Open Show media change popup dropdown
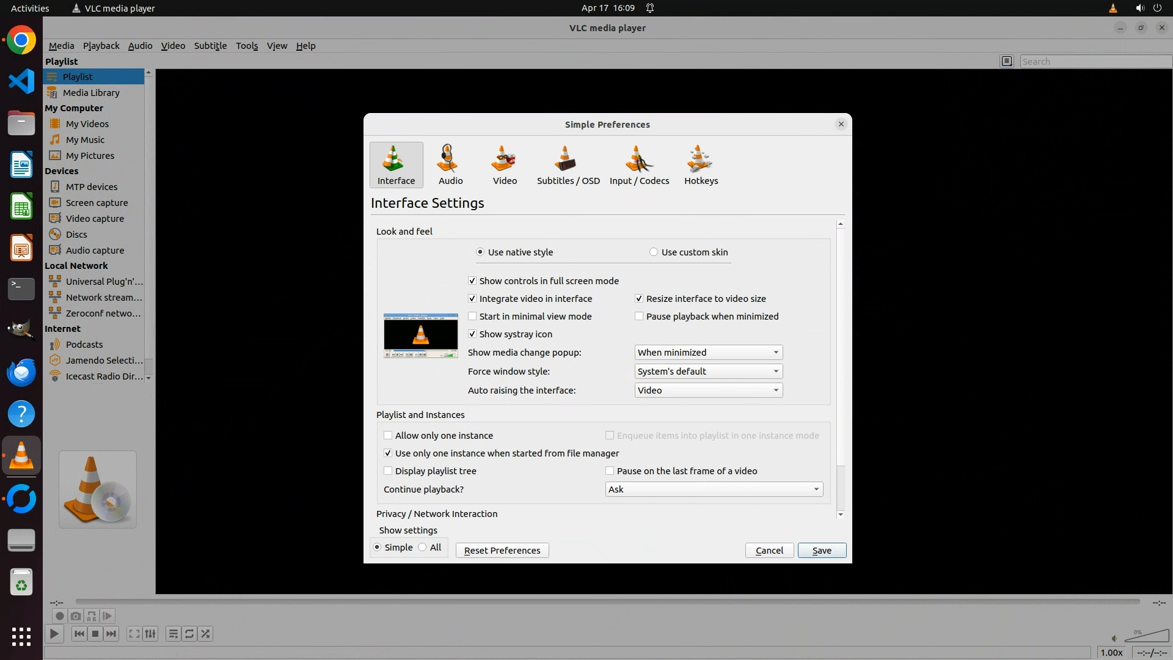This screenshot has width=1173, height=660. click(708, 353)
